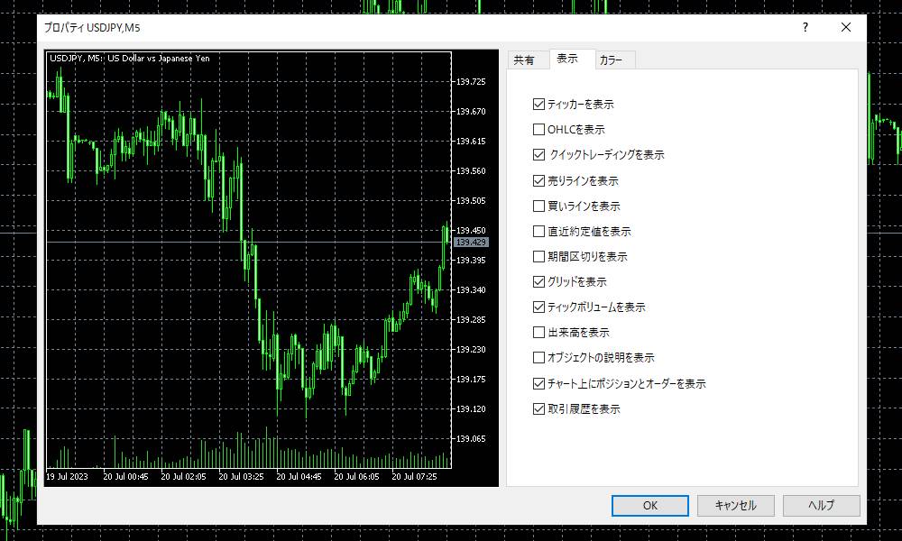Select the 表示 tab
Viewport: 902px width, 541px height.
[x=568, y=60]
